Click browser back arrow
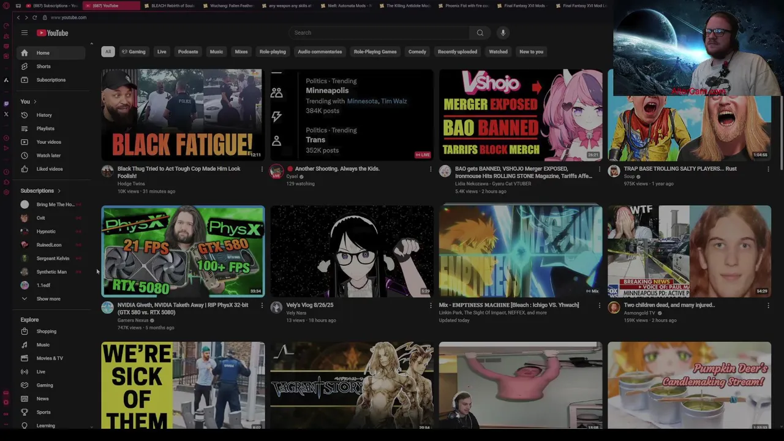The height and width of the screenshot is (441, 784). (x=18, y=18)
